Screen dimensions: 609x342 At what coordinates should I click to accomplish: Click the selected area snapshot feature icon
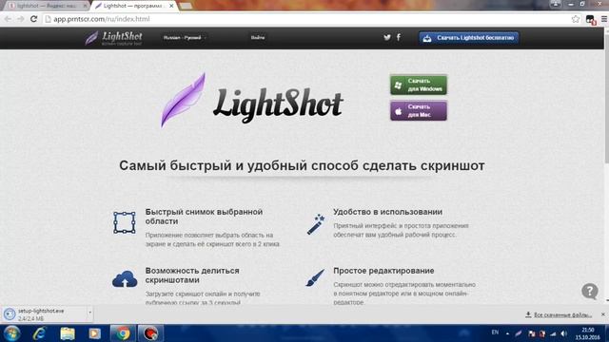click(x=125, y=222)
